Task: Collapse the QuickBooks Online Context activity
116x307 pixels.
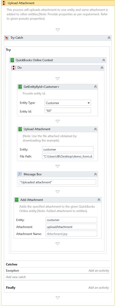Action: coord(104,60)
